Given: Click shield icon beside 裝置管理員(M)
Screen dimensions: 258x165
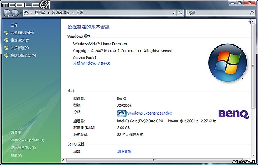Looking at the screenshot, I should 6,33.
